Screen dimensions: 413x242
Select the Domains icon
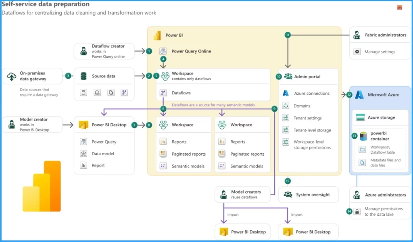(286, 106)
